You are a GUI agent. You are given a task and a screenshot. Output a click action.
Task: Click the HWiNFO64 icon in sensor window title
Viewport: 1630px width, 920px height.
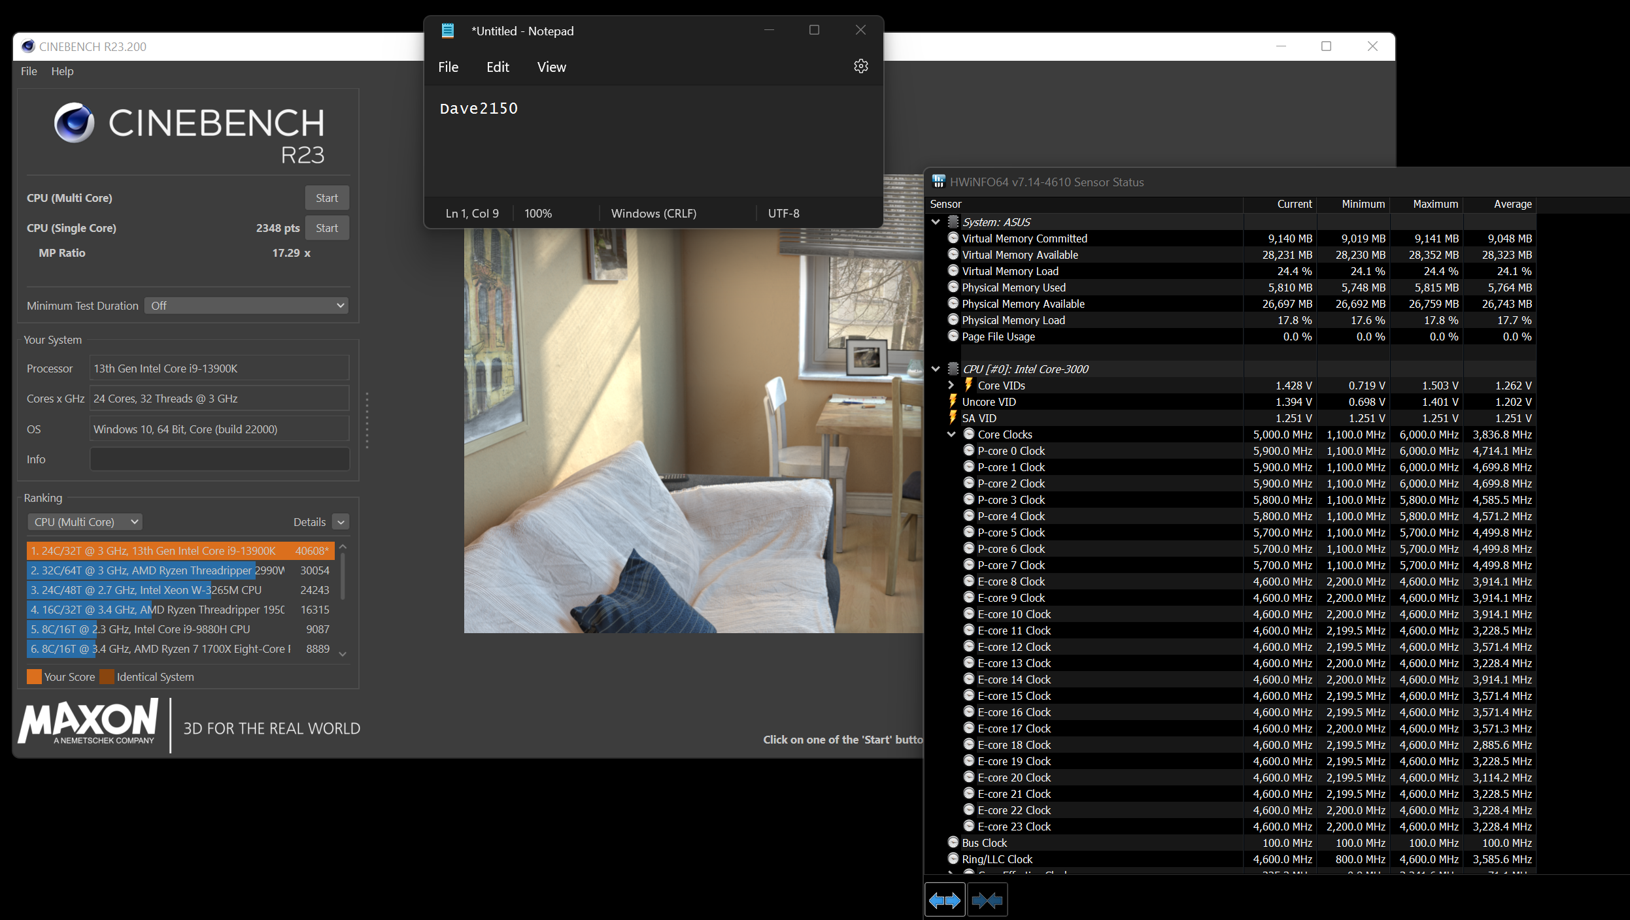pyautogui.click(x=938, y=182)
